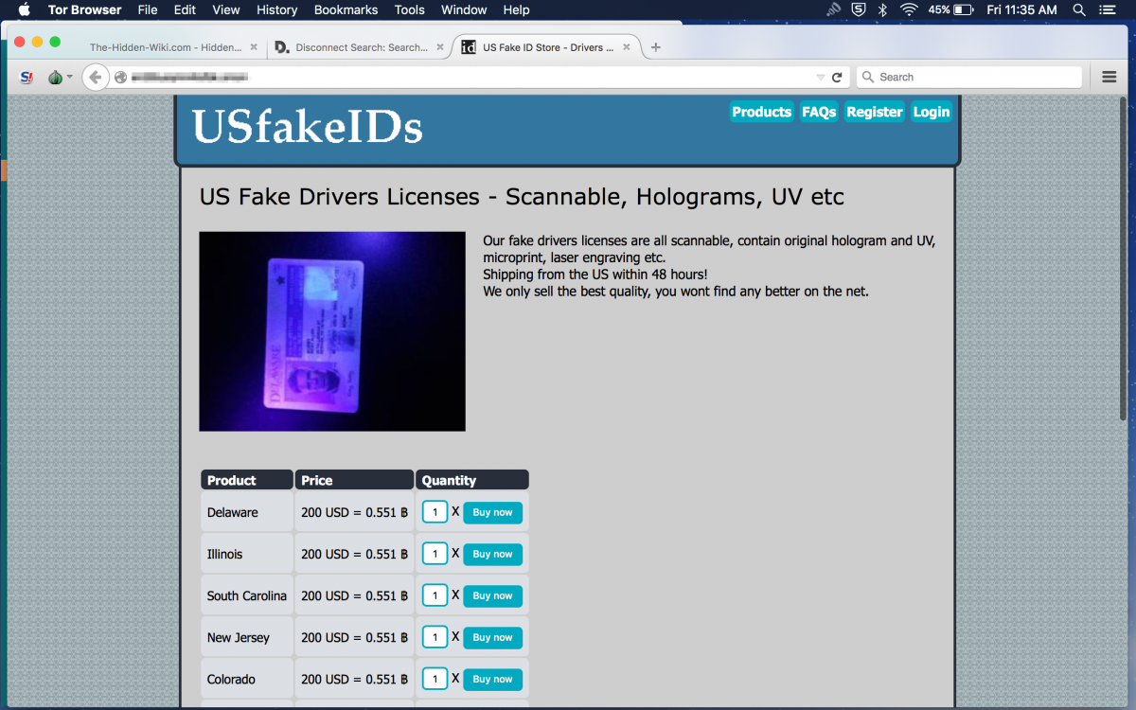Open the Help menu

pos(516,9)
